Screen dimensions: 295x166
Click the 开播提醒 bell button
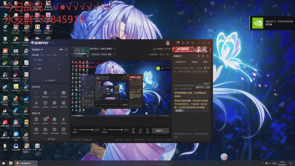[x=158, y=49]
